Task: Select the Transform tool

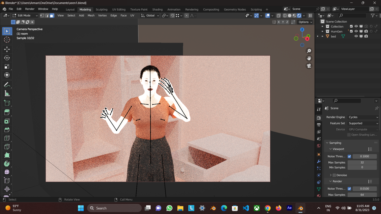Action: tap(7, 75)
